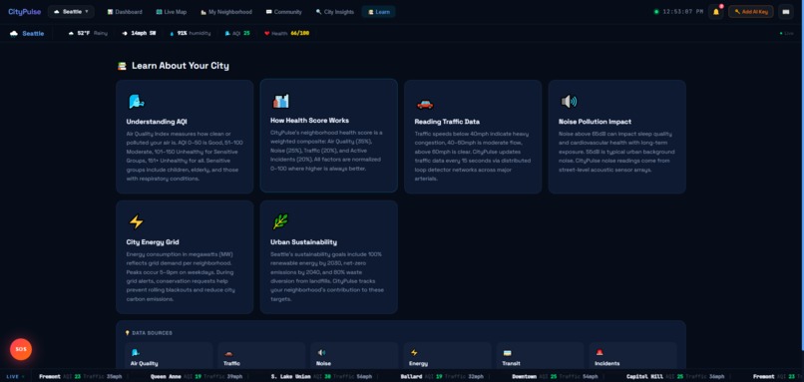Click the 12:53:07 PM clock
The height and width of the screenshot is (382, 804).
click(x=683, y=12)
